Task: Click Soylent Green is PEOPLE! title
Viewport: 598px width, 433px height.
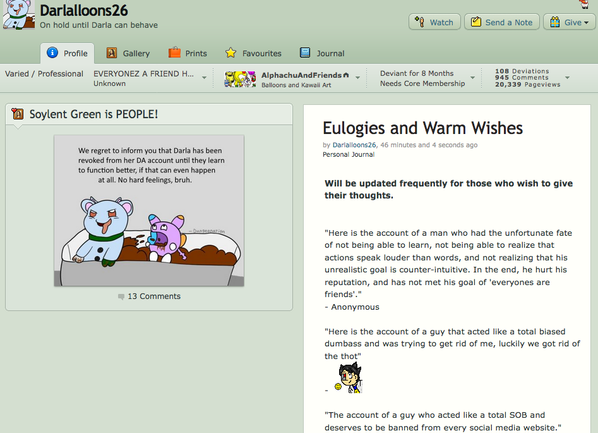Action: click(93, 114)
